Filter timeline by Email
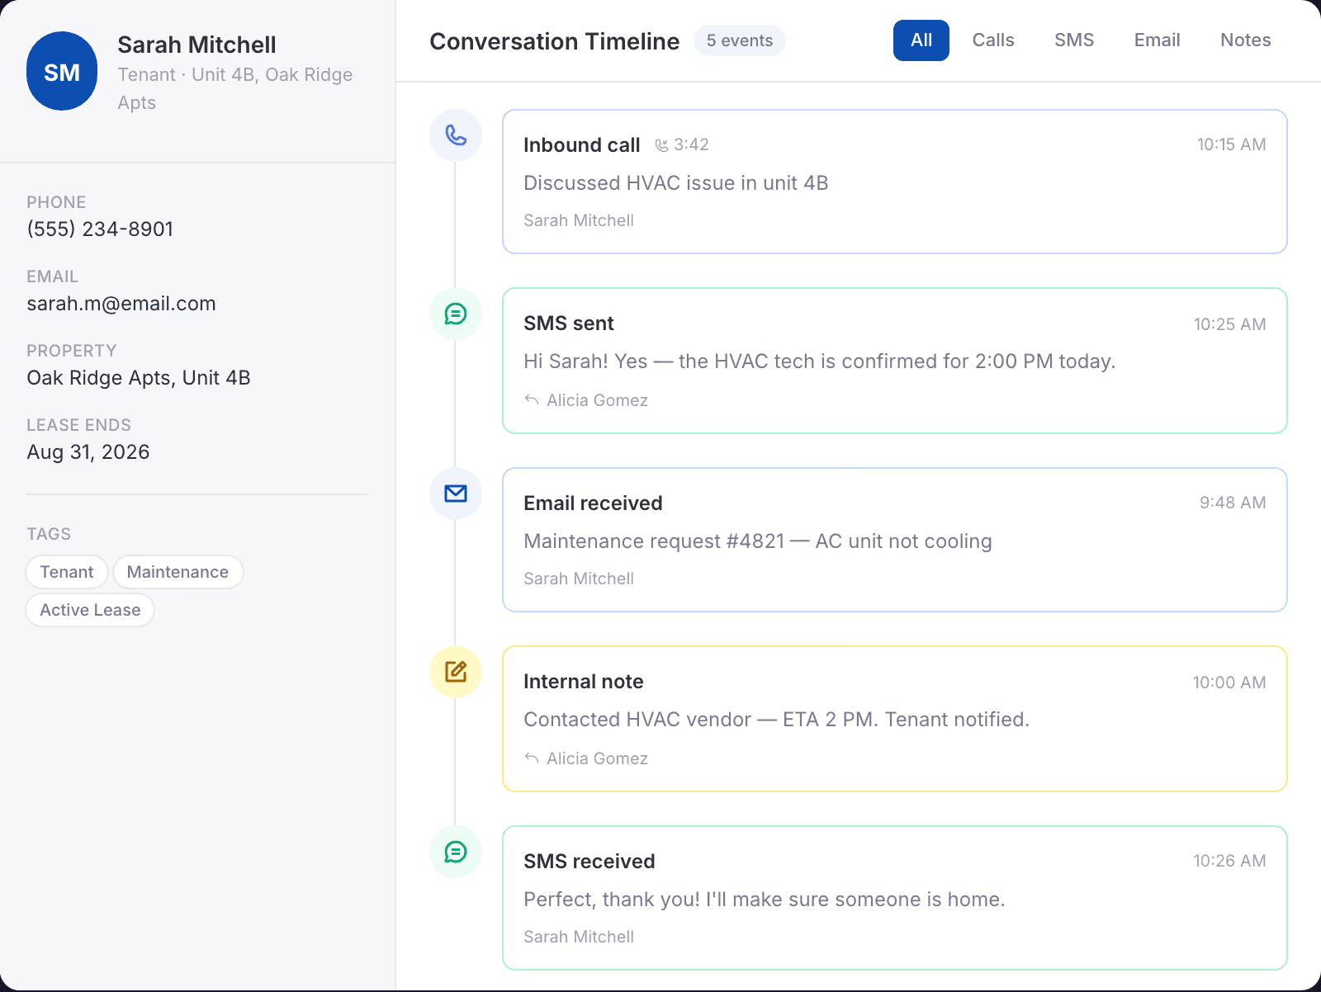 pos(1157,40)
